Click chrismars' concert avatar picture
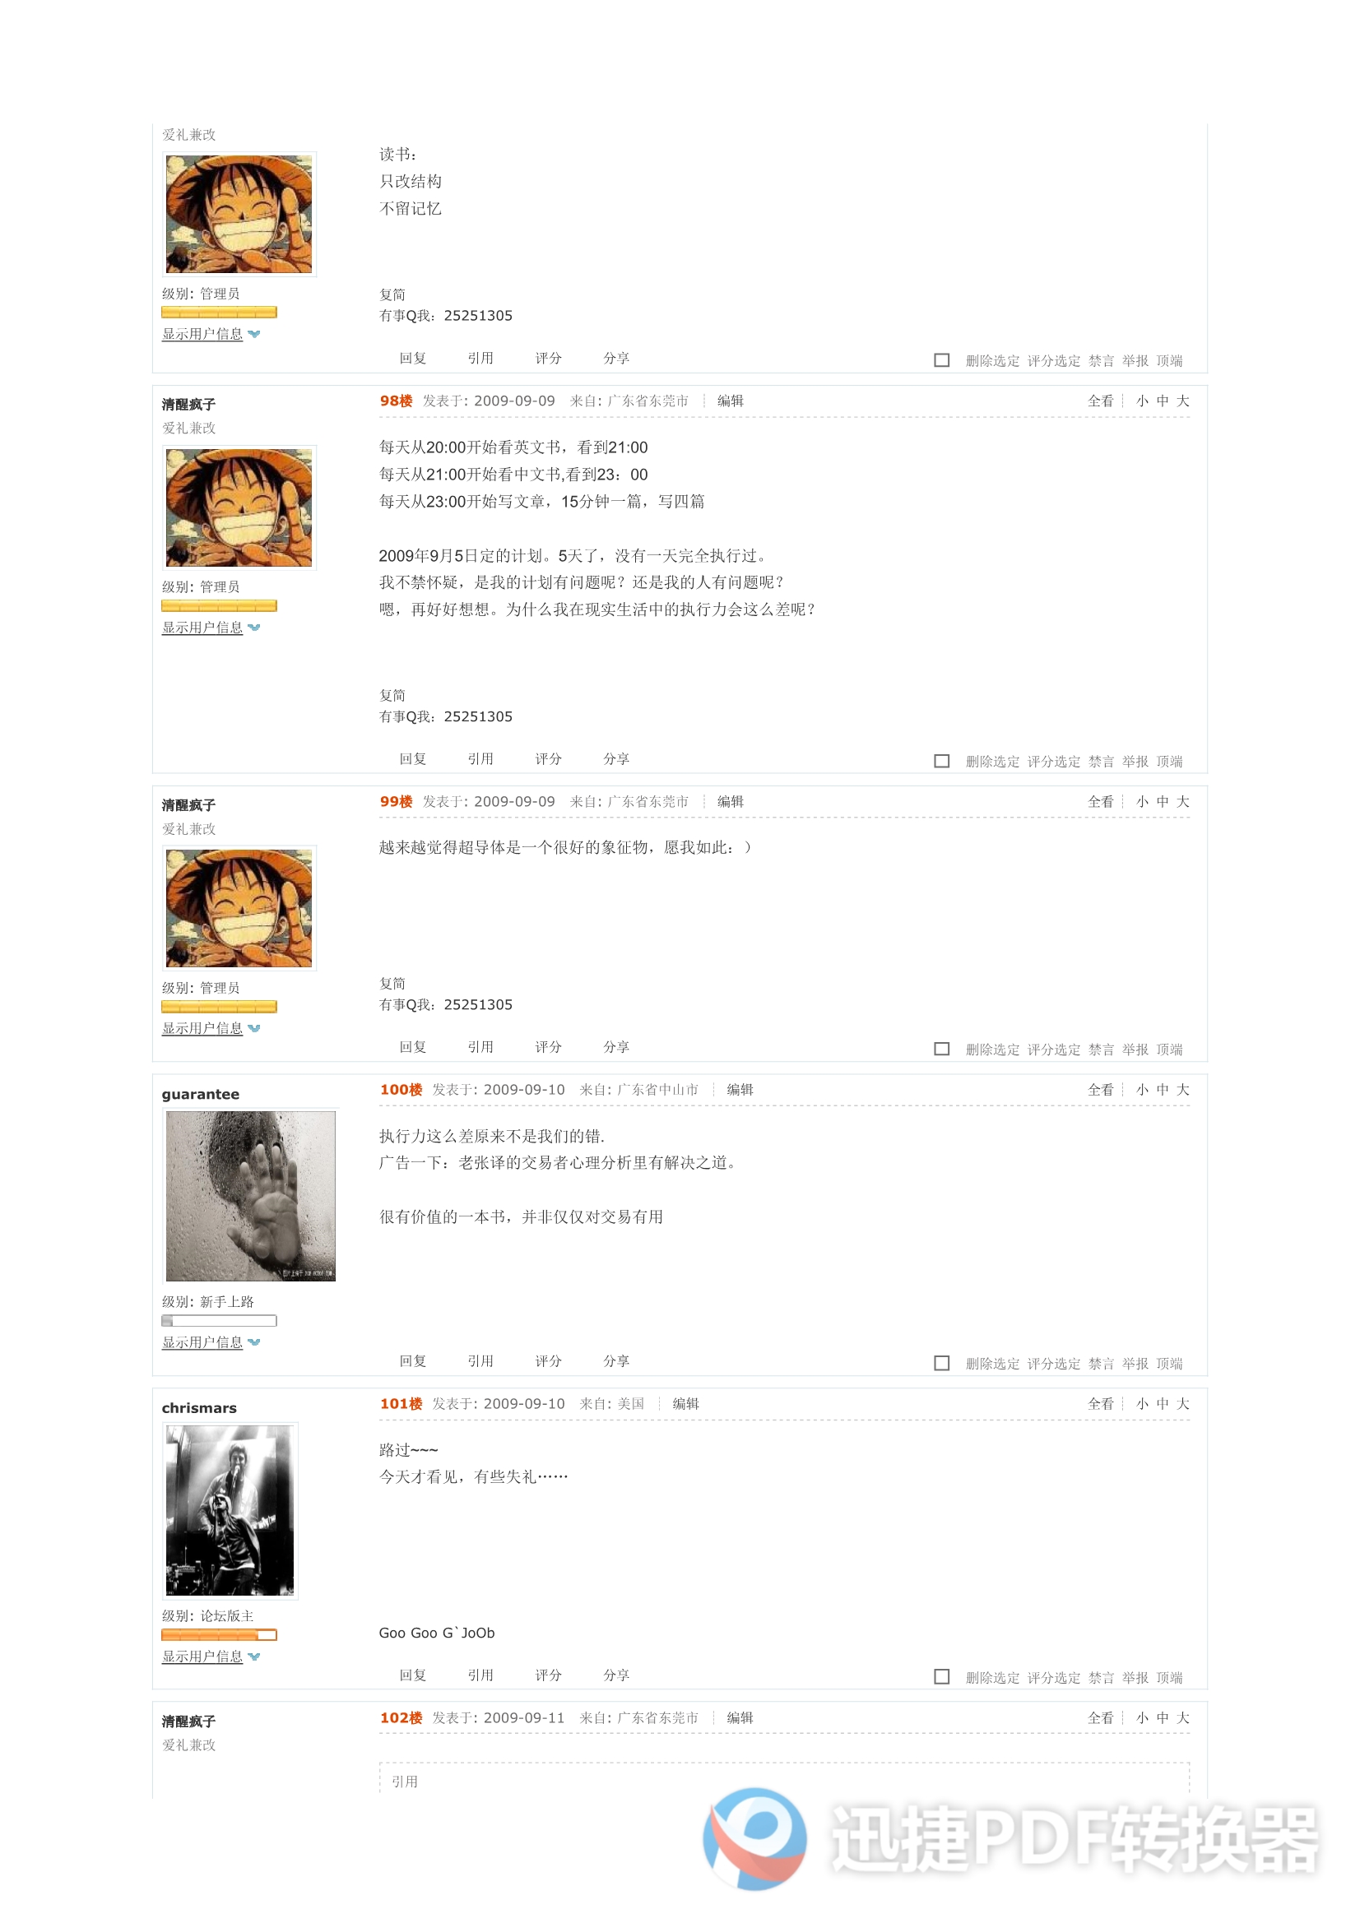This screenshot has height=1923, width=1360. tap(230, 1510)
